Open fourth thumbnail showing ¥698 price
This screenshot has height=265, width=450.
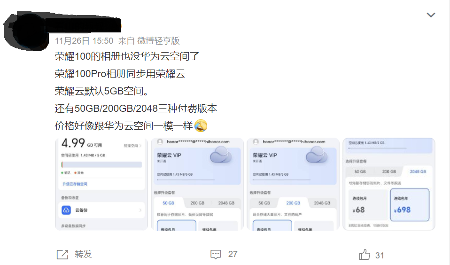click(389, 184)
